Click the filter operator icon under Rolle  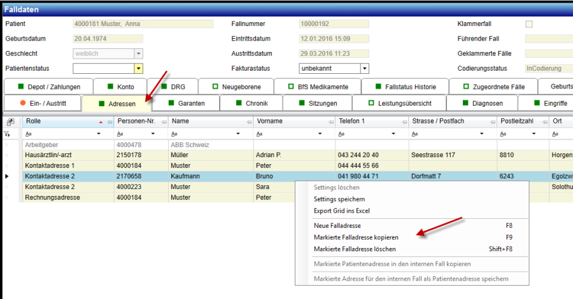coord(29,134)
